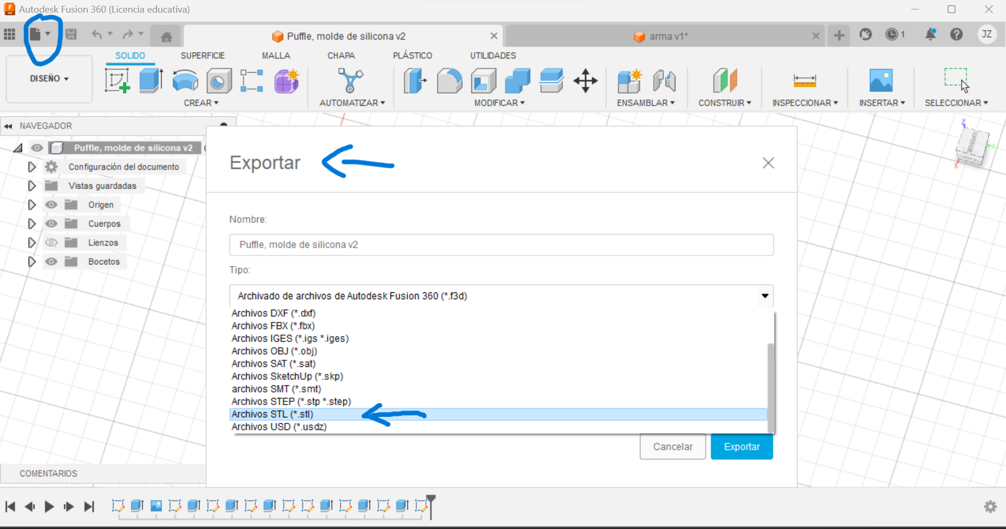1006x529 pixels.
Task: Open the notifications bell
Action: click(x=930, y=35)
